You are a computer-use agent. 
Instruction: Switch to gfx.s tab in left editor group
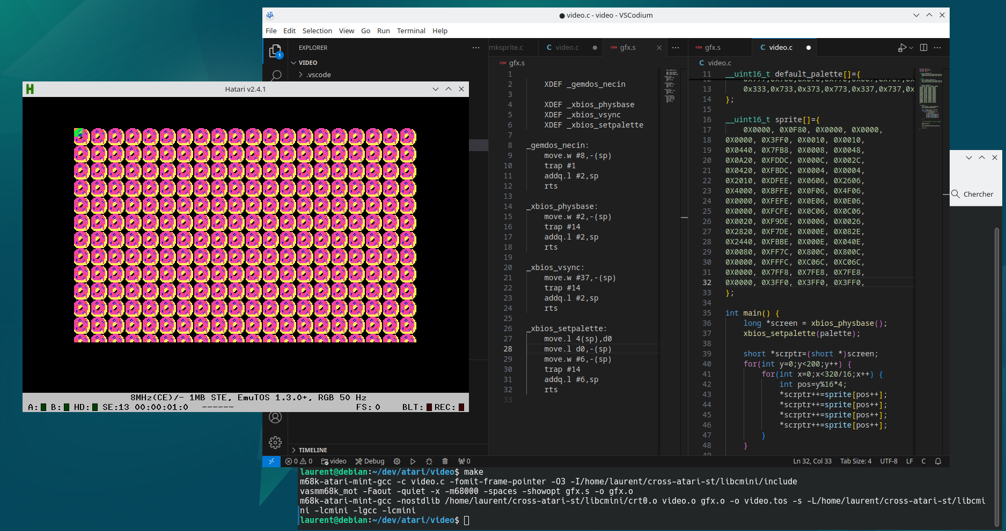[628, 48]
